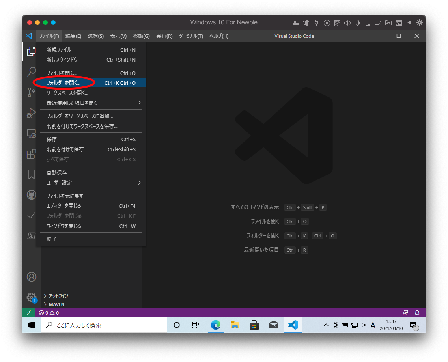This screenshot has height=362, width=448.
Task: Choose 名前を付けてワークスペースを保存... item
Action: coord(91,126)
